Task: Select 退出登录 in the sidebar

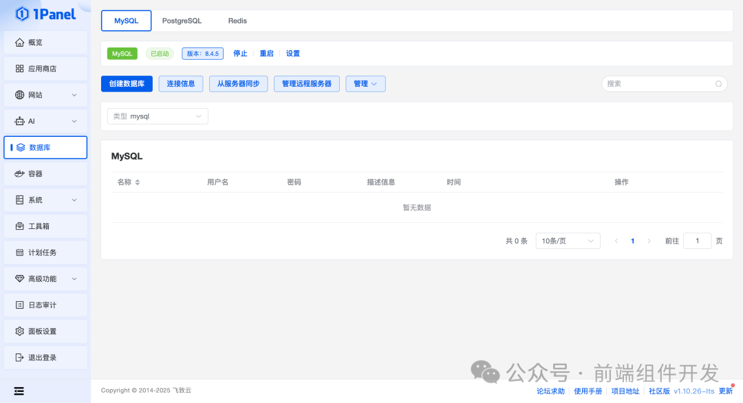Action: 45,358
